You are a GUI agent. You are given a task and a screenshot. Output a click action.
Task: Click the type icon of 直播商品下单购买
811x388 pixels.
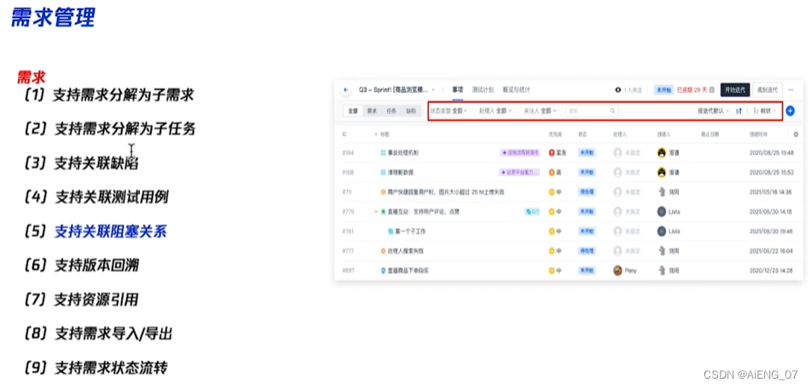tap(383, 270)
